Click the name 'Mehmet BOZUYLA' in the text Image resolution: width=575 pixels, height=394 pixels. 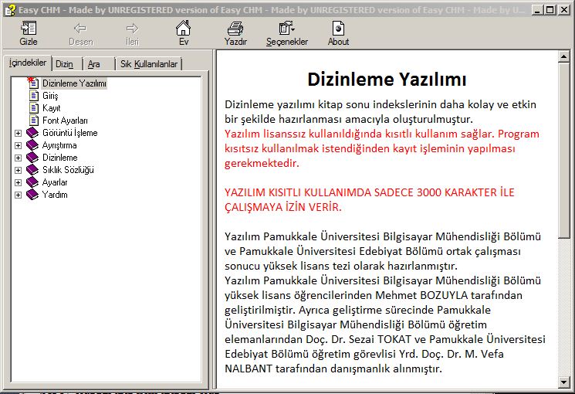tap(421, 295)
